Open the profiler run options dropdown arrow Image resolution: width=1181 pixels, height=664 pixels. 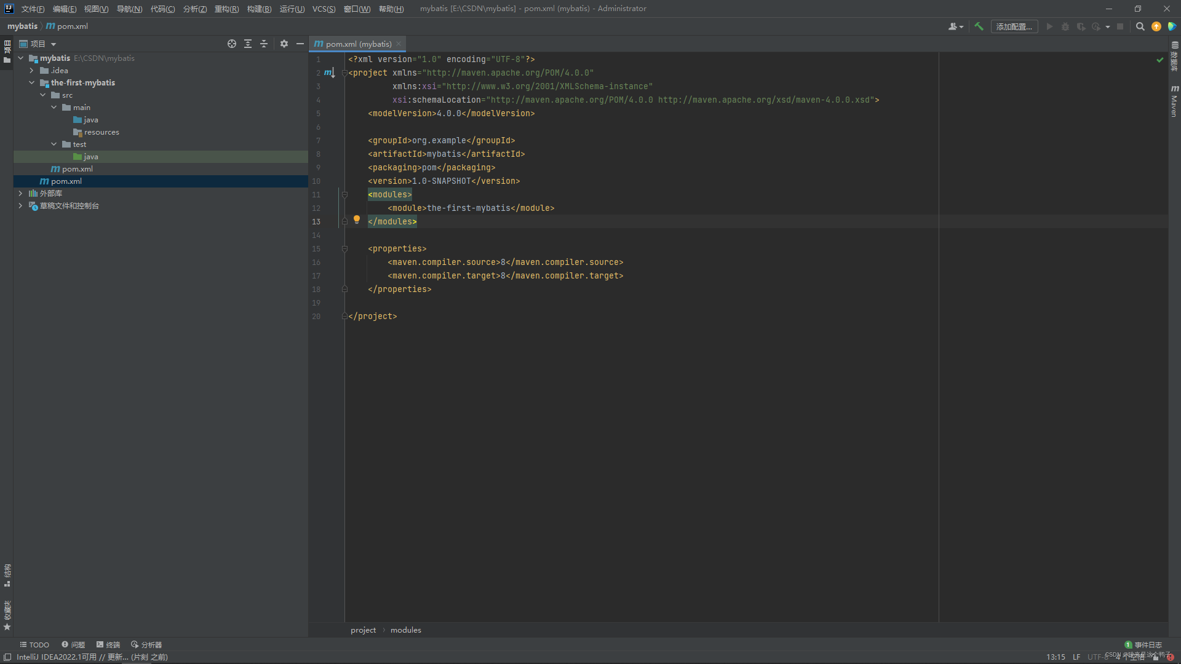coord(1108,26)
